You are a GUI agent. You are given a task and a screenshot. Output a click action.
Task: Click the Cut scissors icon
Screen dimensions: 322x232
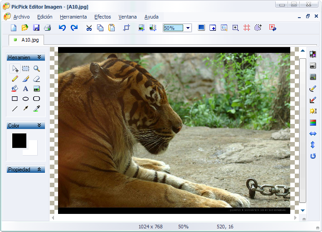point(89,28)
